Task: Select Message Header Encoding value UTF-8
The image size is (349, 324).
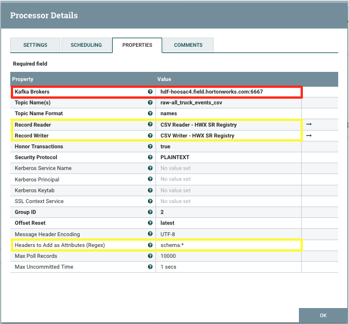Action: [x=167, y=234]
